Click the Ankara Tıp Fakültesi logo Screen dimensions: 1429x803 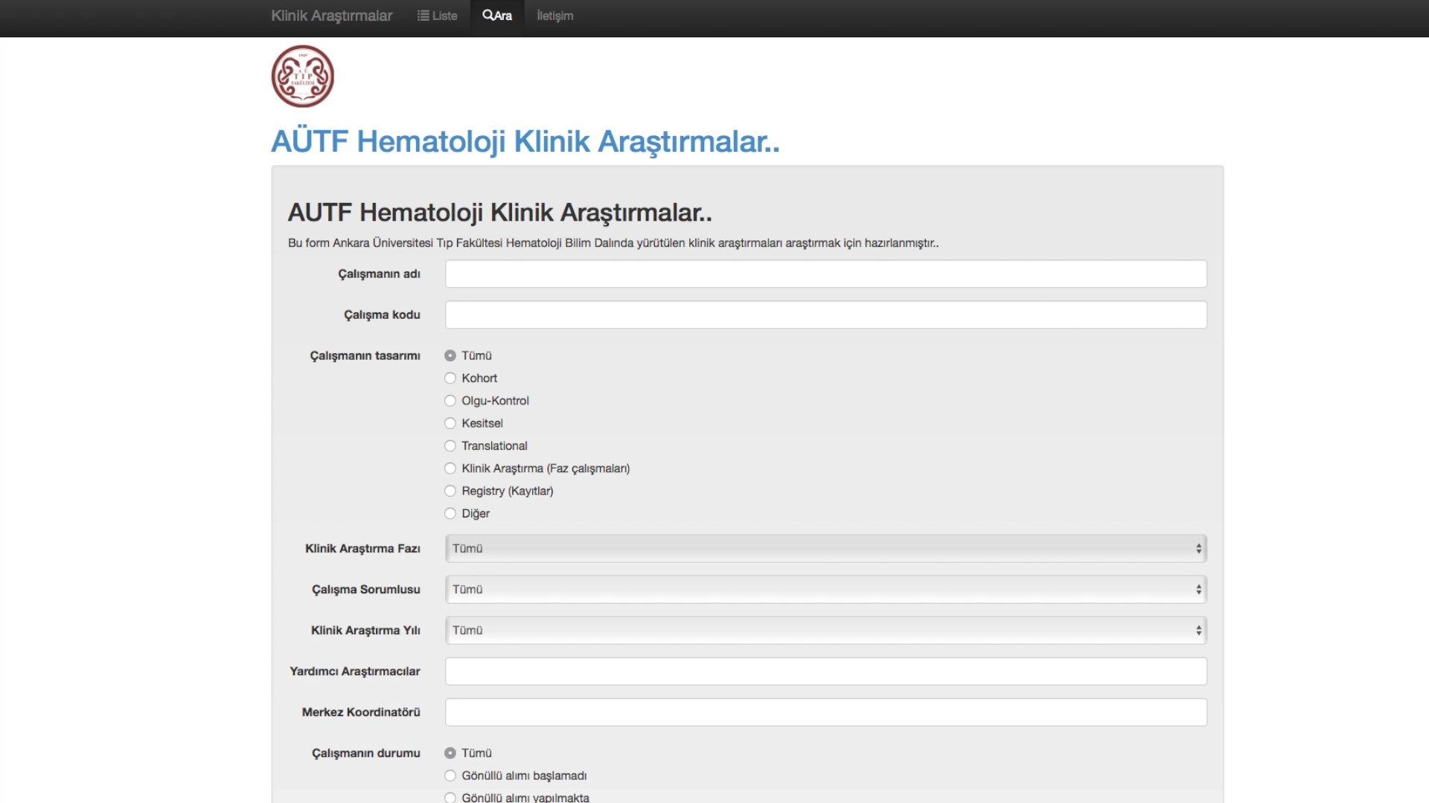tap(302, 77)
